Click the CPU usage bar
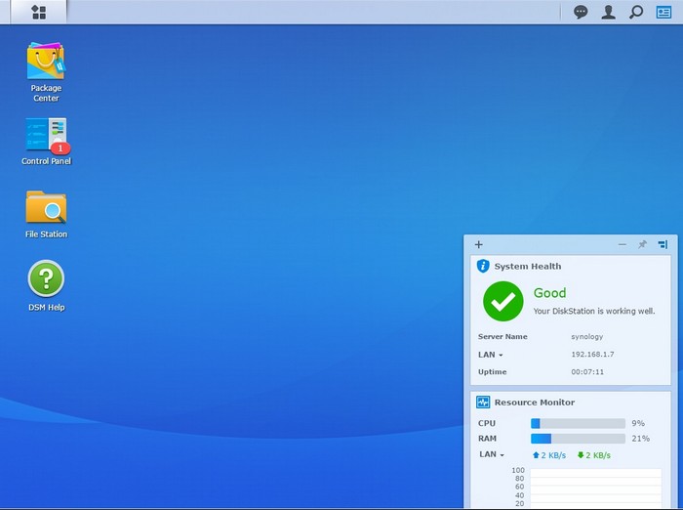The image size is (683, 510). coord(578,423)
